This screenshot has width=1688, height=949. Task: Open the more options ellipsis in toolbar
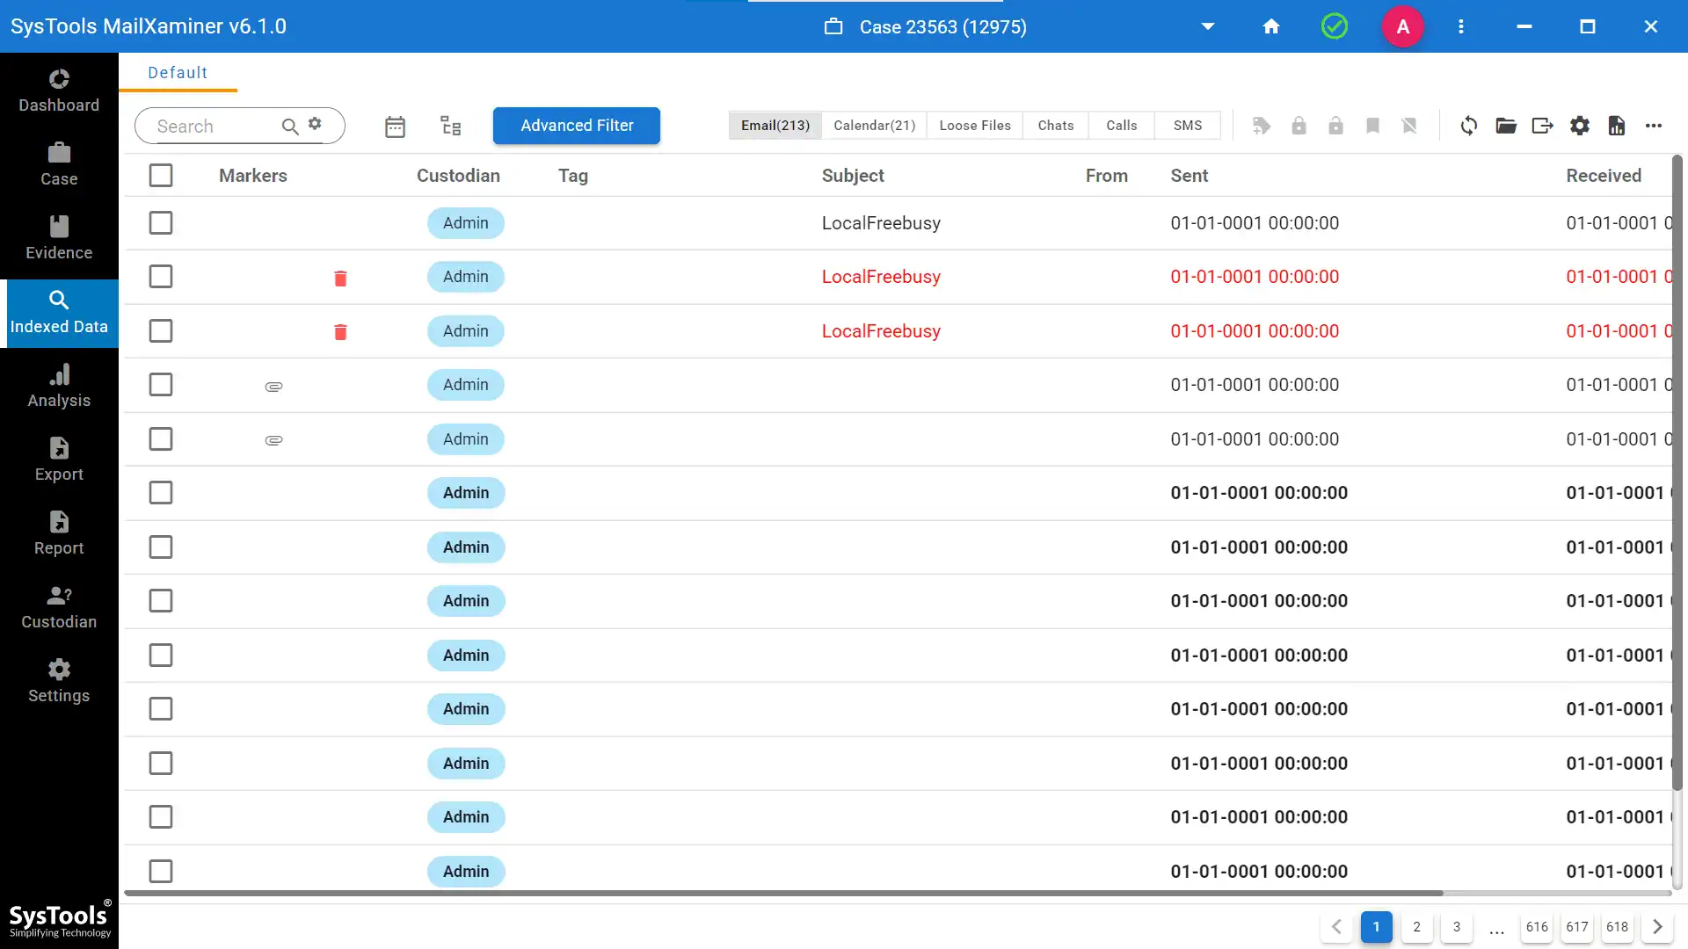pos(1654,126)
